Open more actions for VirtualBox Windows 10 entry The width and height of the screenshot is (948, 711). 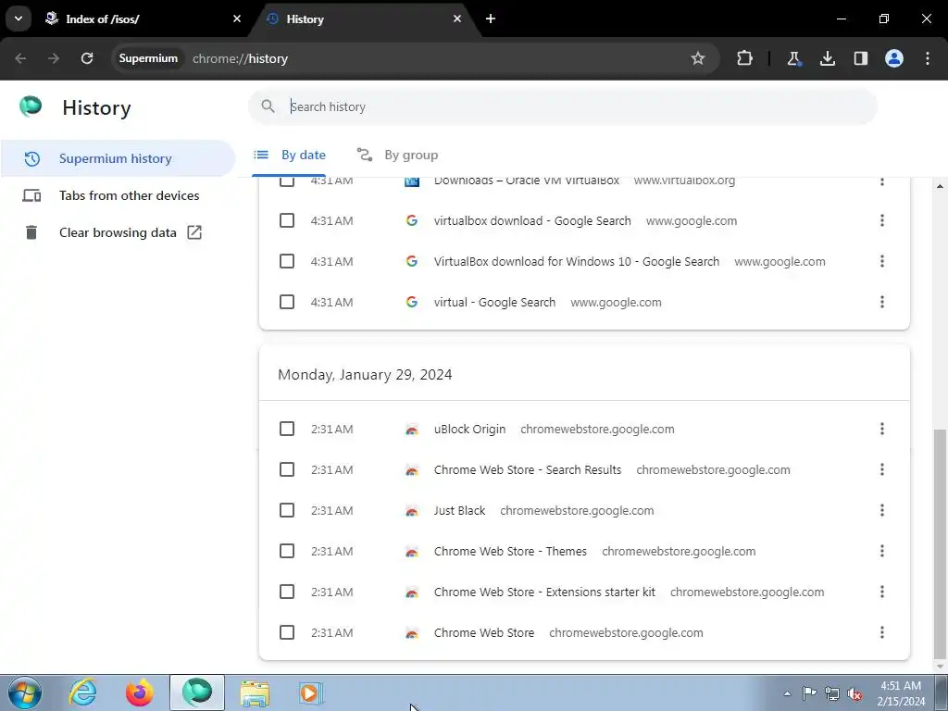click(x=882, y=261)
